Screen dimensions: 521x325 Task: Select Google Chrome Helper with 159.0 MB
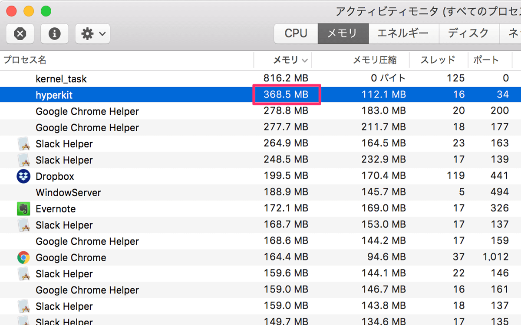[87, 290]
